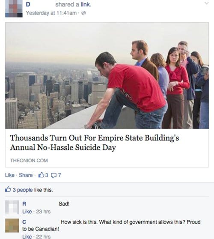Viewport: 214px width, 239px height.
Task: Open the shared 'link' hyperlink
Action: (86, 5)
